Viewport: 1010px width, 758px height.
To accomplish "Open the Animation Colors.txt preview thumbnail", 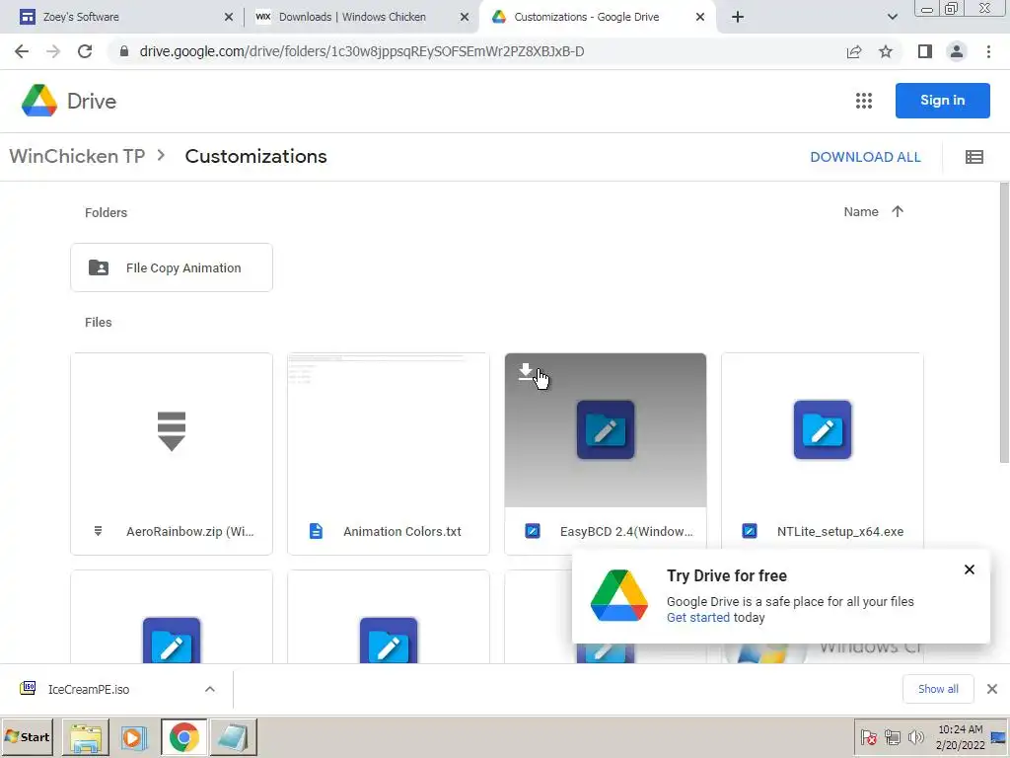I will pos(389,430).
